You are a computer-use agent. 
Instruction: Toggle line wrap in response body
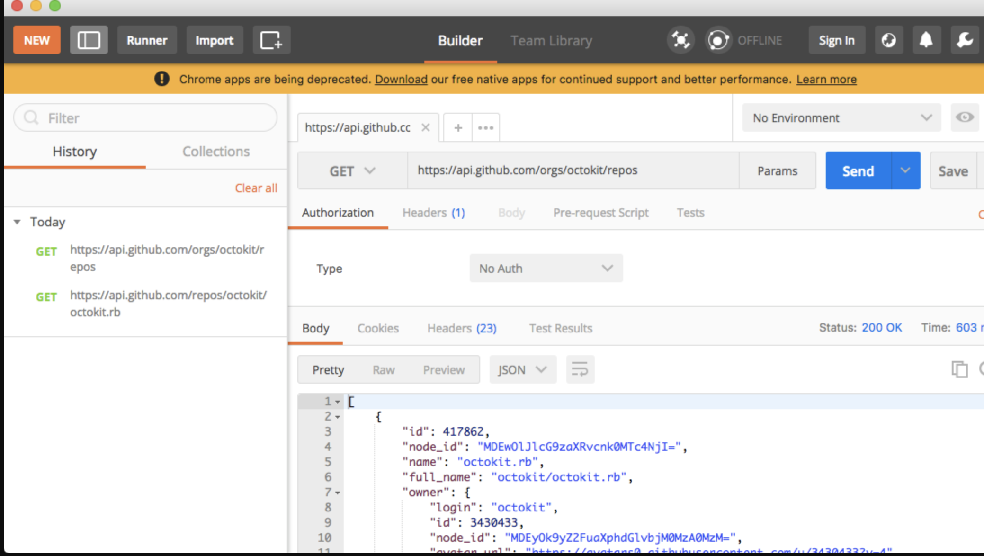coord(580,369)
